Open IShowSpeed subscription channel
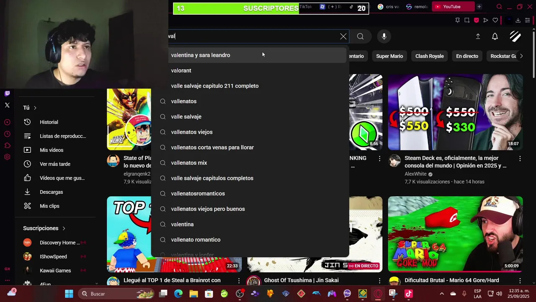The height and width of the screenshot is (302, 536). pyautogui.click(x=55, y=257)
